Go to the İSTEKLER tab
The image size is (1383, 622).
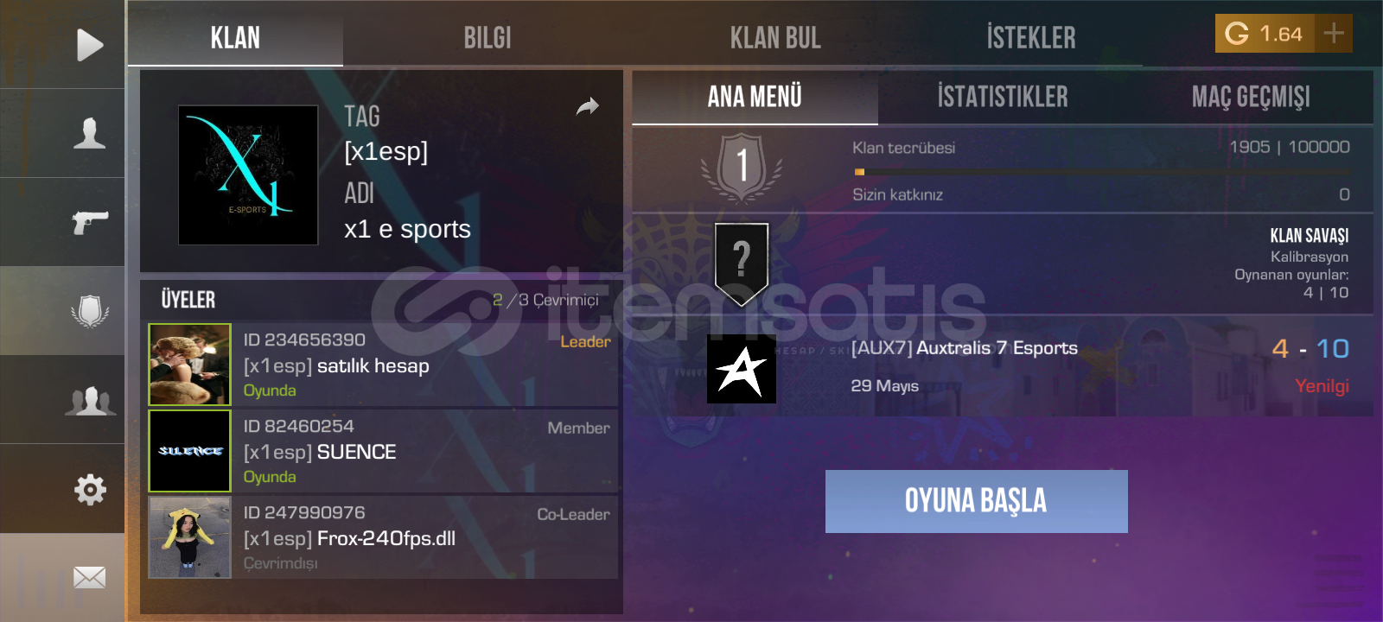1031,38
